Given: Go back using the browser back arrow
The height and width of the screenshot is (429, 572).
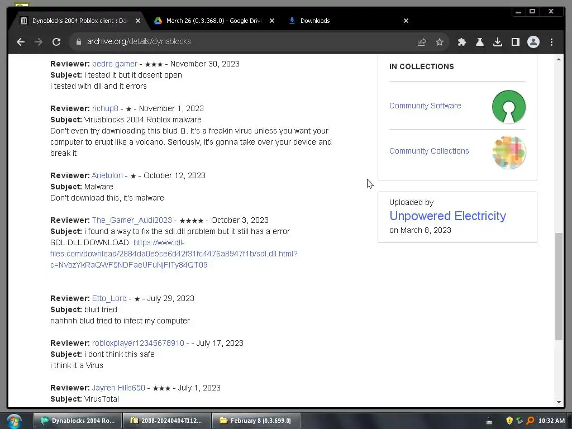Looking at the screenshot, I should [x=21, y=42].
